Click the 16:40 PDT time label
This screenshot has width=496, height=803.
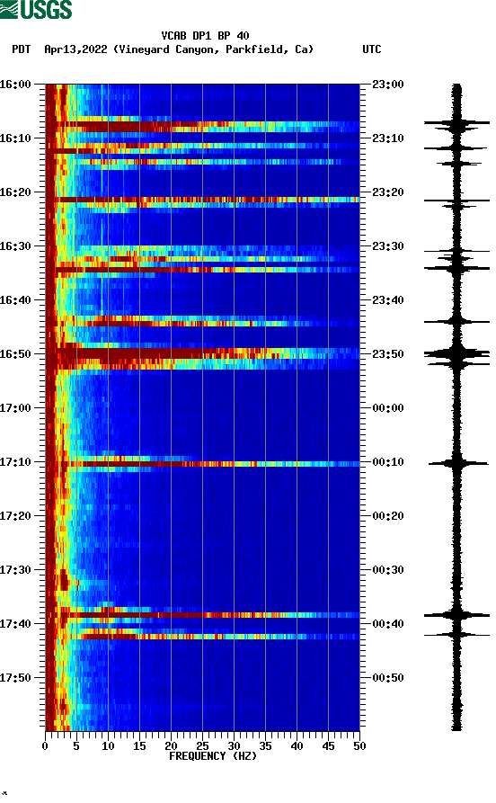pos(15,300)
